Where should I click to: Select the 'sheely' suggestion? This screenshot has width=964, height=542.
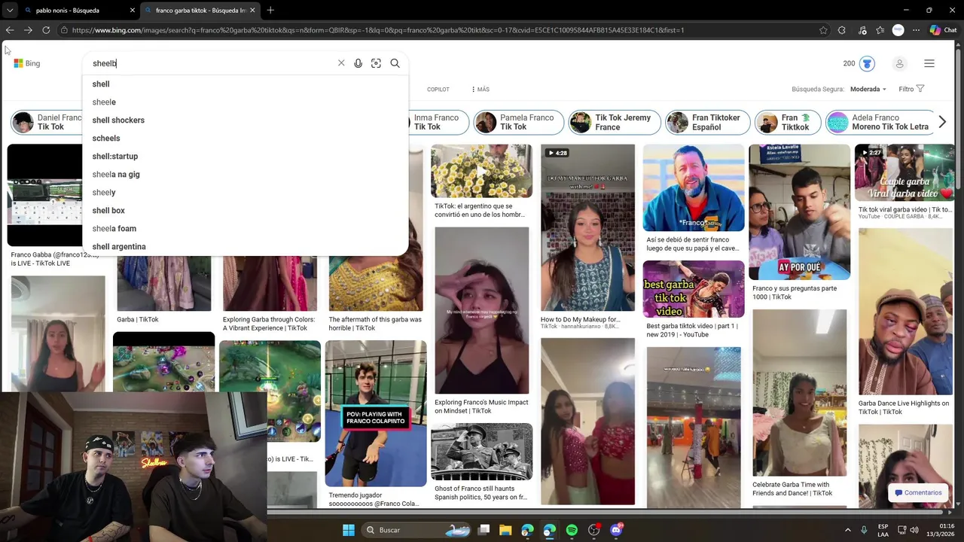pos(245,193)
